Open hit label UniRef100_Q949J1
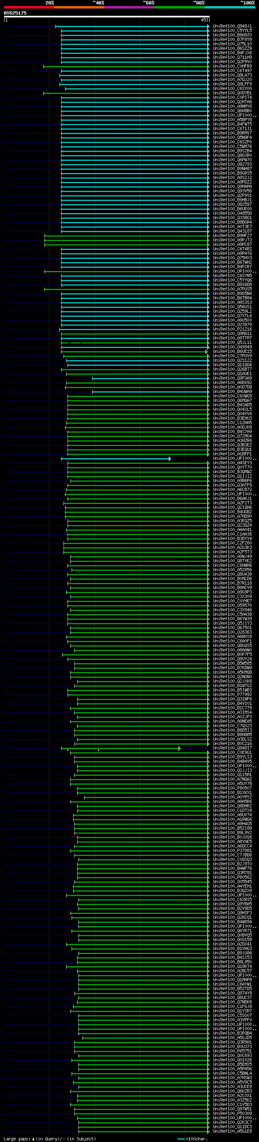The height and width of the screenshot is (1142, 259). pyautogui.click(x=232, y=26)
